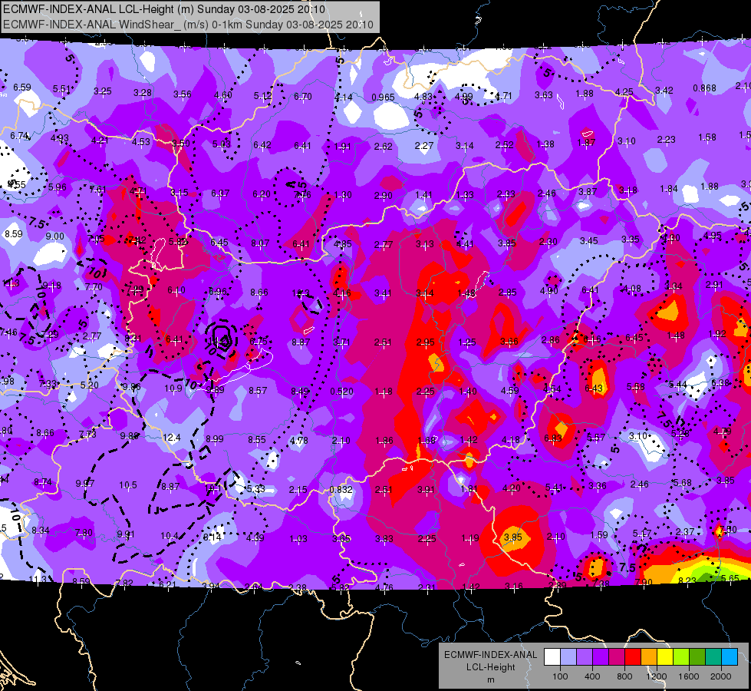Click the 10.9 wind shear value

[173, 388]
